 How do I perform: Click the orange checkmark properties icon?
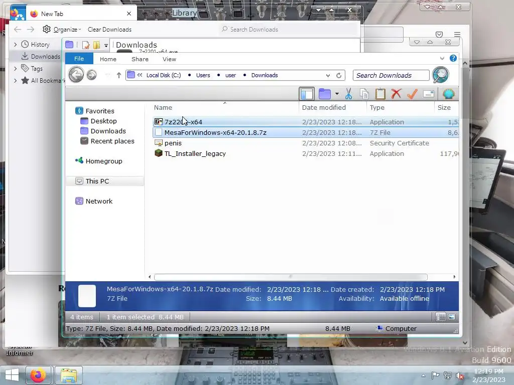412,94
